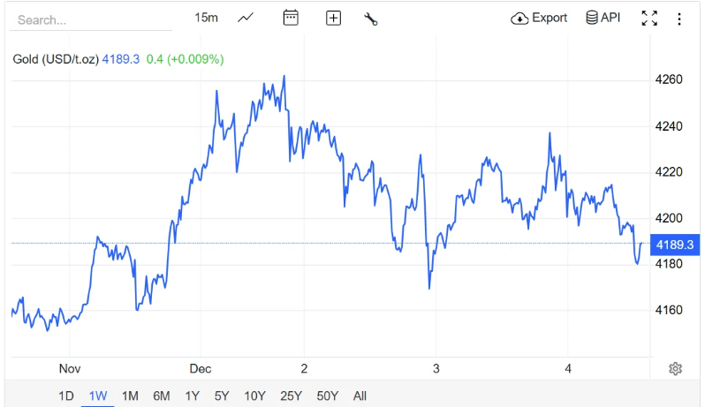
Task: Select the 1D time range
Action: pos(66,396)
